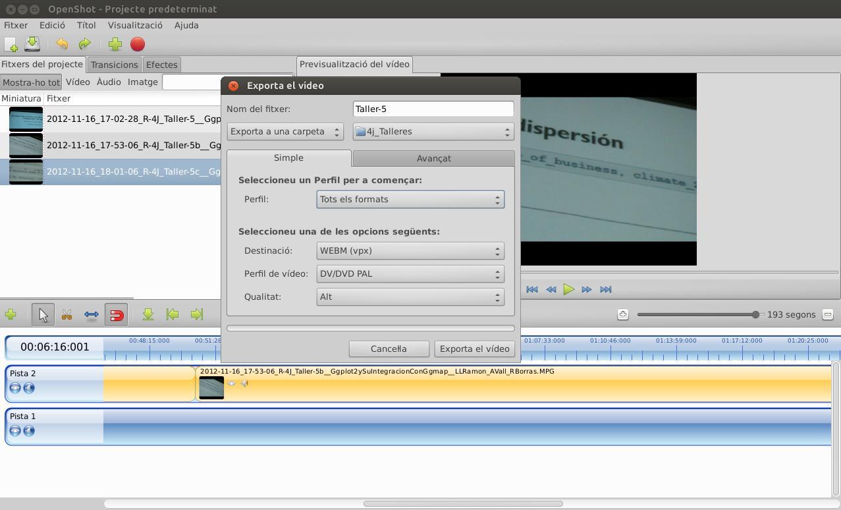
Task: Toggle the Pista 1 audio button
Action: 29,431
